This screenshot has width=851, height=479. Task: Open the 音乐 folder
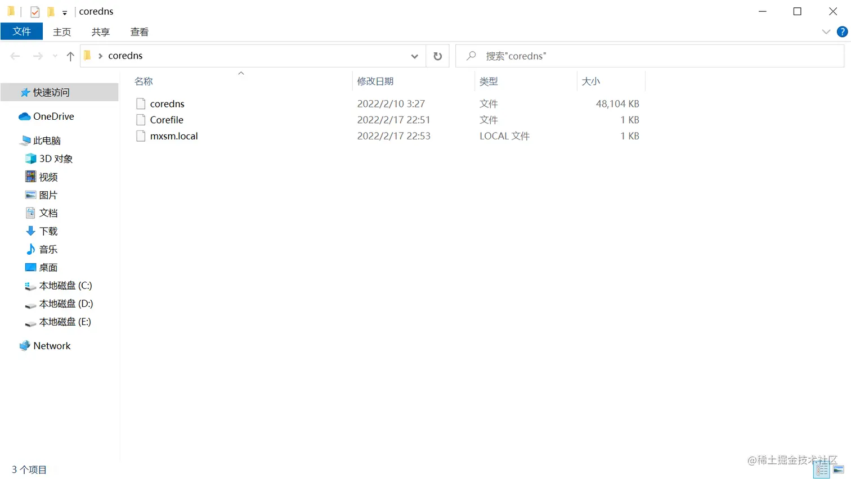click(x=48, y=249)
